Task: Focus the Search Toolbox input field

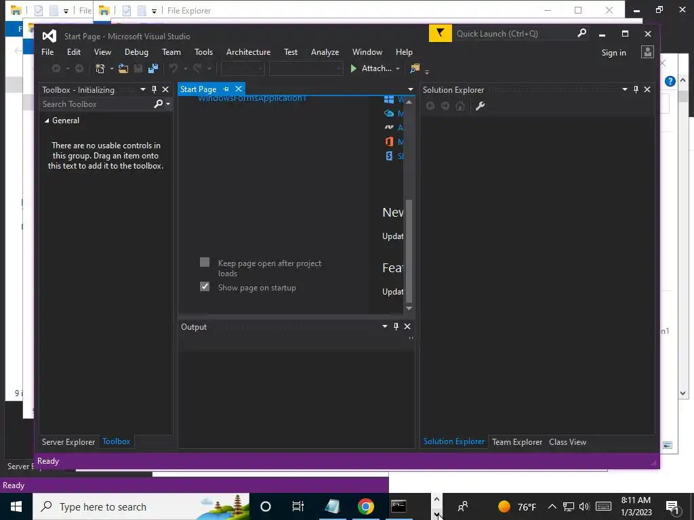Action: coord(97,104)
